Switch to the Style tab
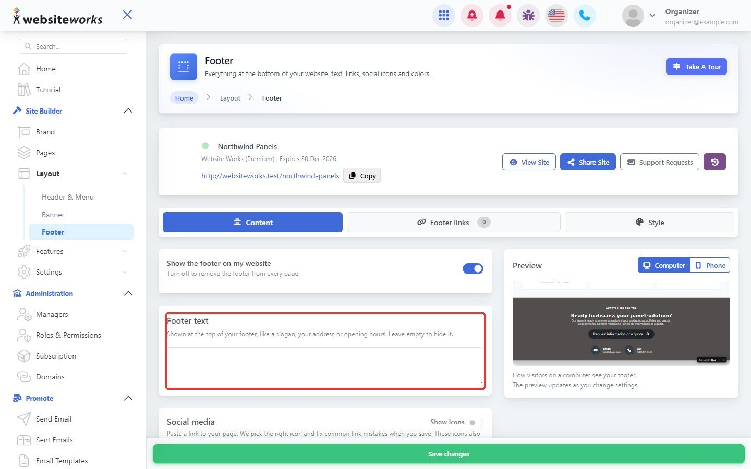Viewport: 751px width, 469px height. click(x=649, y=222)
